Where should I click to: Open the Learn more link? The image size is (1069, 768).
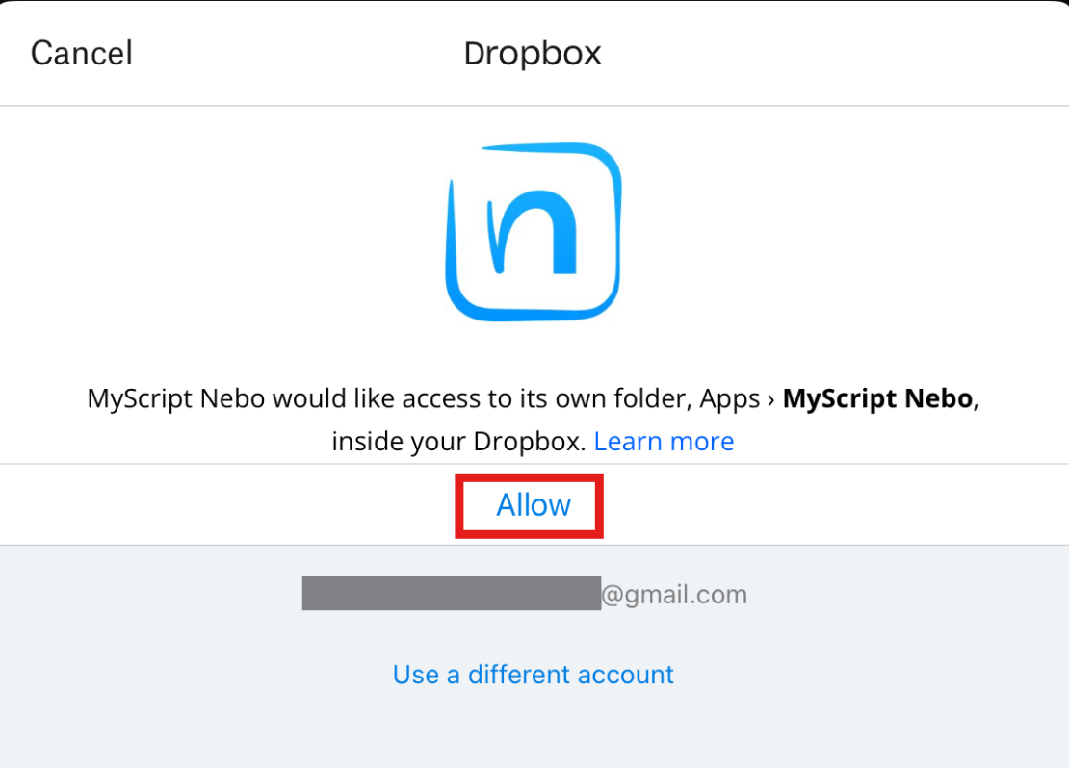point(664,442)
